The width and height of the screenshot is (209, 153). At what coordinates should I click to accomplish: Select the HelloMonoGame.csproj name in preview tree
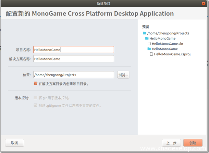coord(172,54)
